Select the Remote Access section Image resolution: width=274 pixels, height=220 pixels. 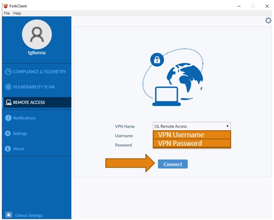(x=36, y=102)
